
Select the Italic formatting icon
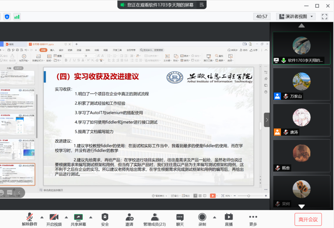point(70,60)
